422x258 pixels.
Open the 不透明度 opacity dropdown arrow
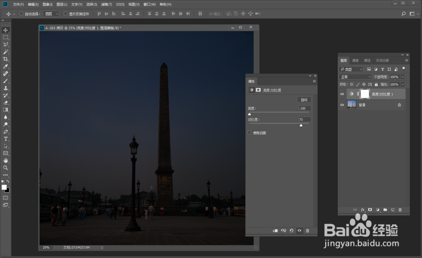pyautogui.click(x=403, y=77)
